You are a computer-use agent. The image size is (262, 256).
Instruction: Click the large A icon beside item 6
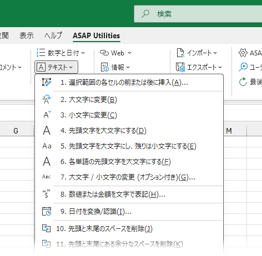tap(47, 161)
